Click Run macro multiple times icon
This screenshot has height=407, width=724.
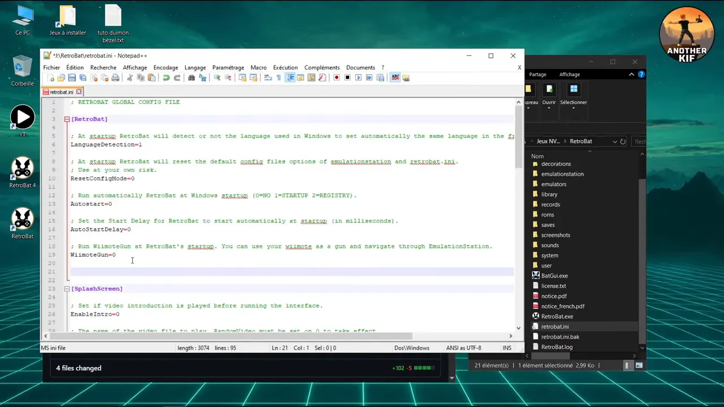click(369, 78)
